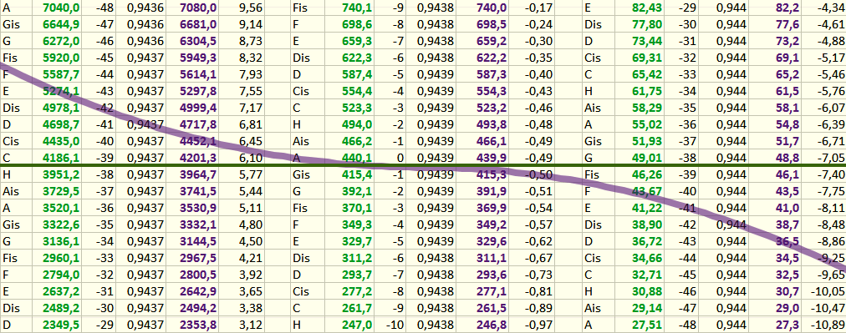Select the green value 3322,6
Image resolution: width=846 pixels, height=333 pixels.
(62, 224)
